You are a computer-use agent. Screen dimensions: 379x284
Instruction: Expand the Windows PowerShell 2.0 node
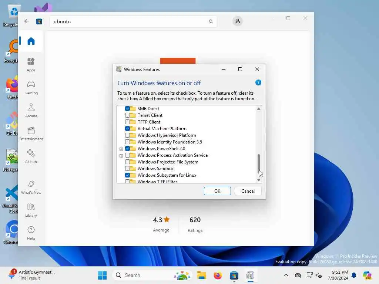121,149
